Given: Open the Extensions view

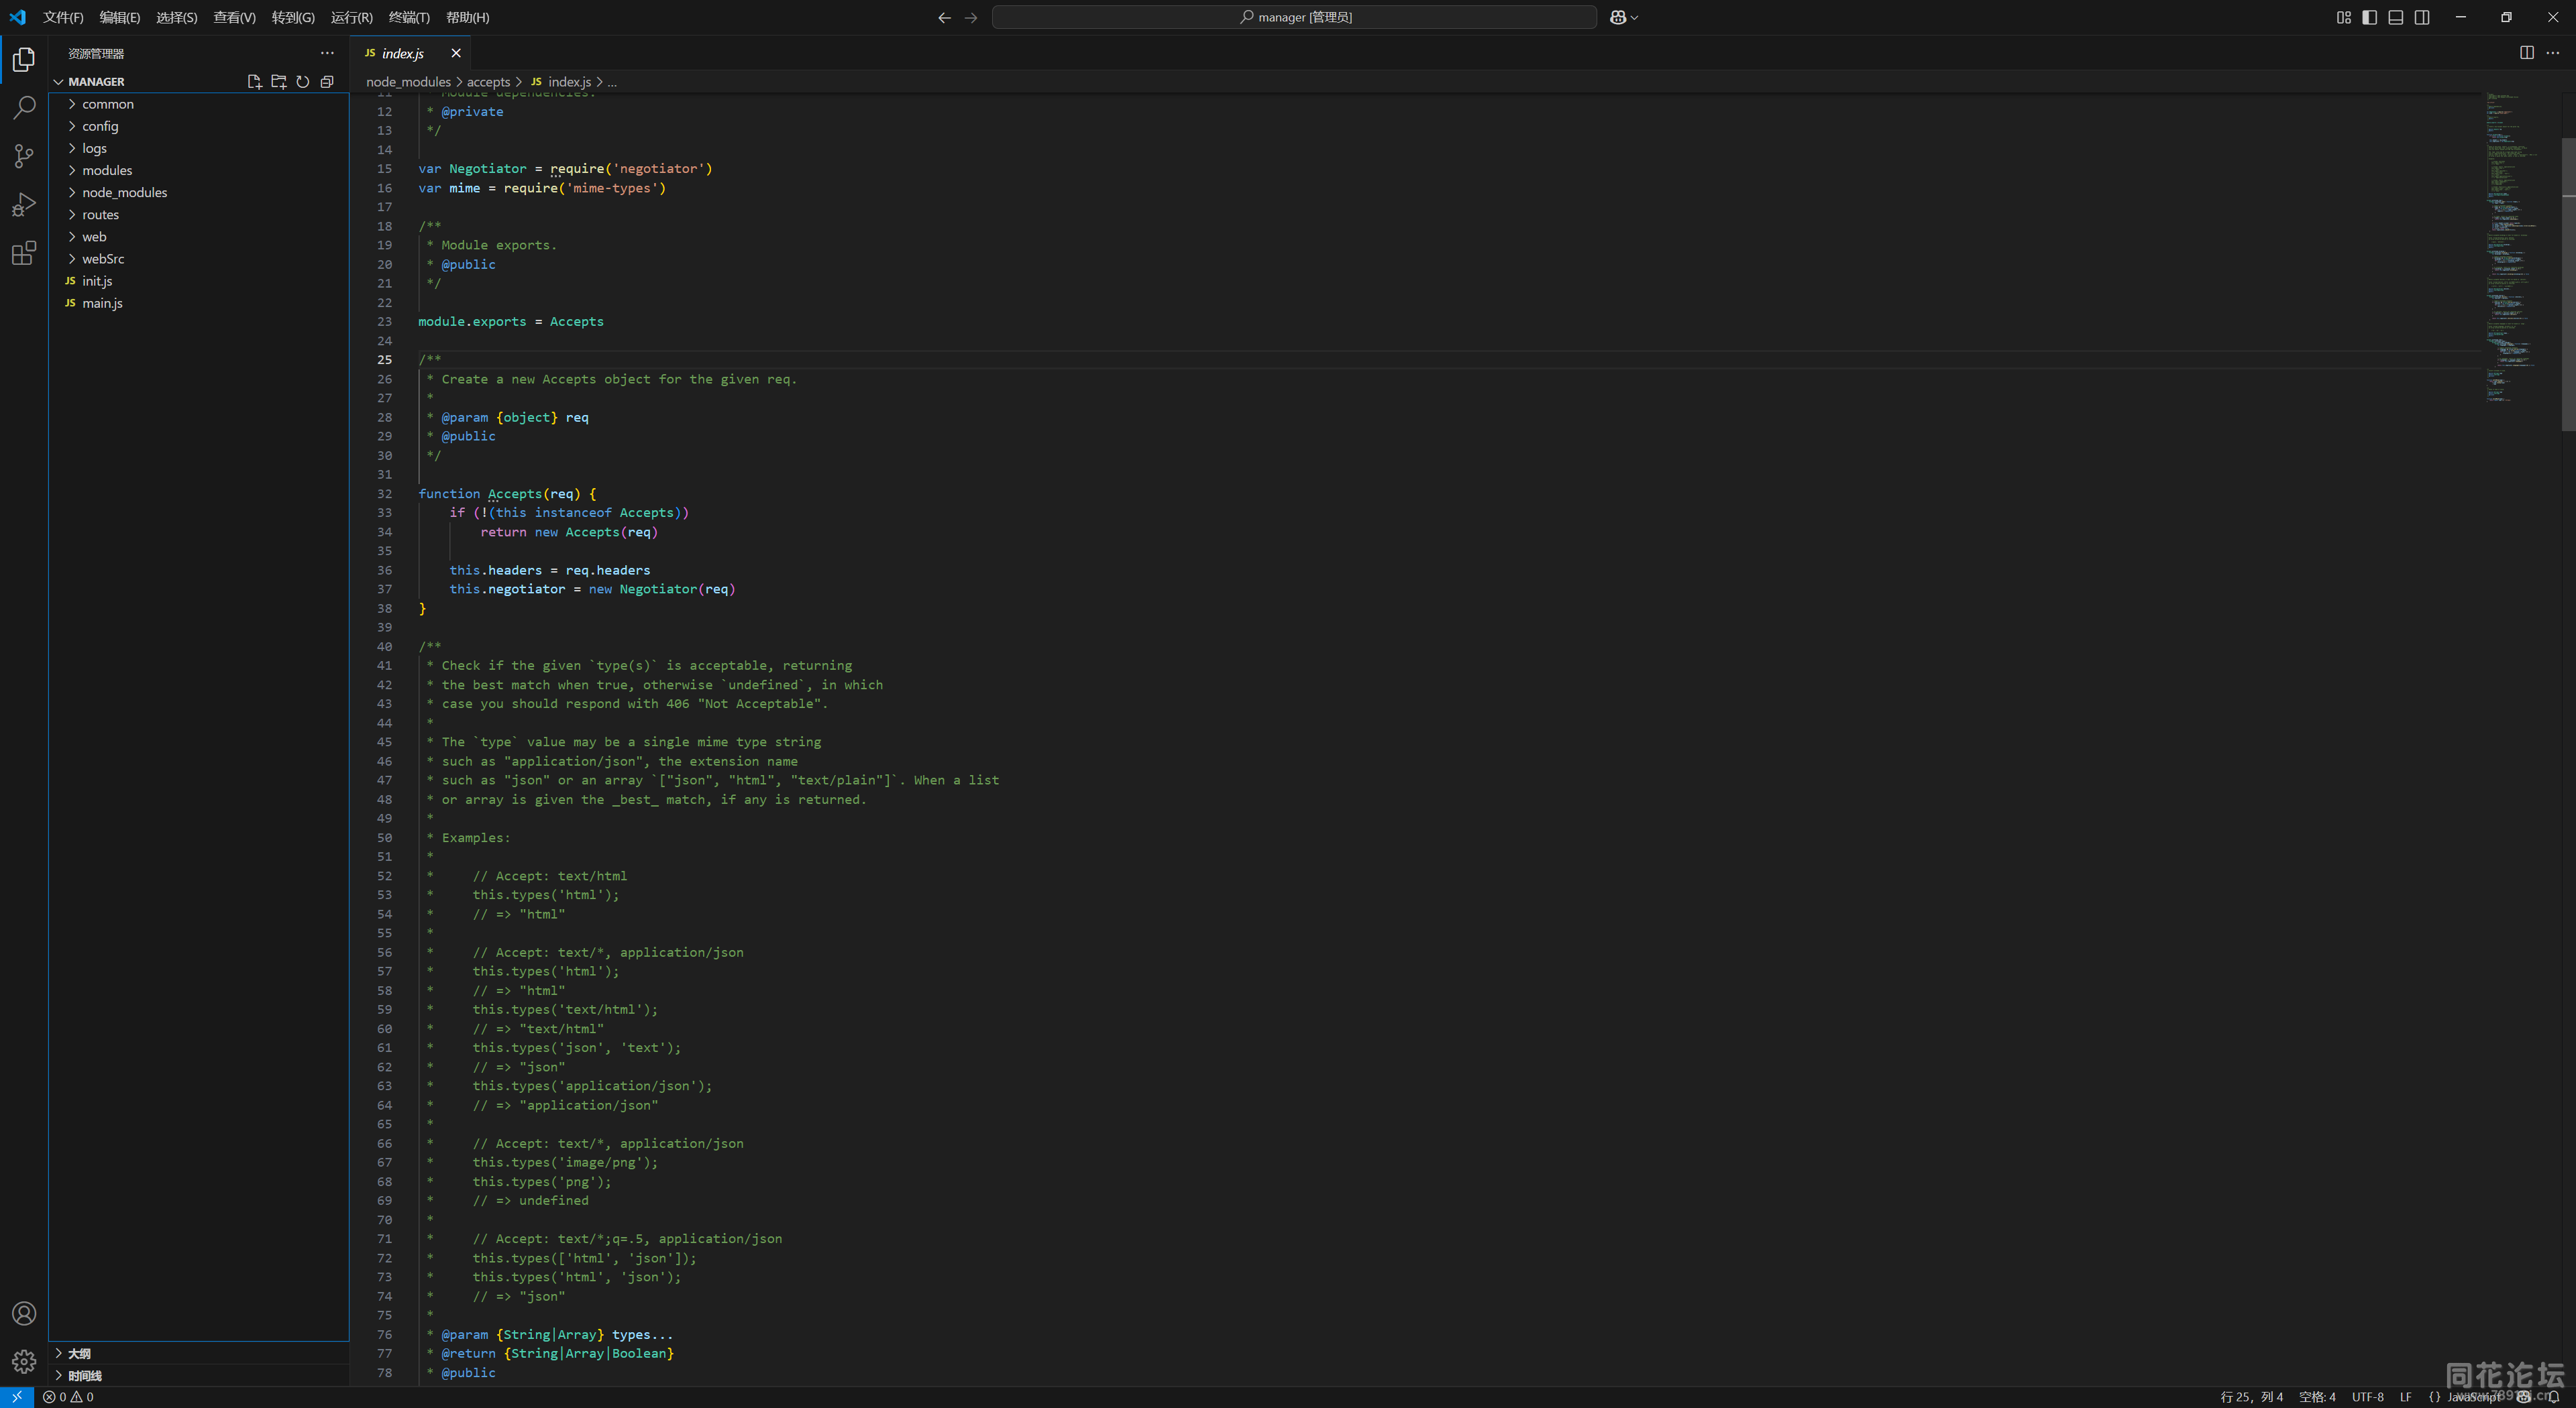Looking at the screenshot, I should (x=24, y=253).
